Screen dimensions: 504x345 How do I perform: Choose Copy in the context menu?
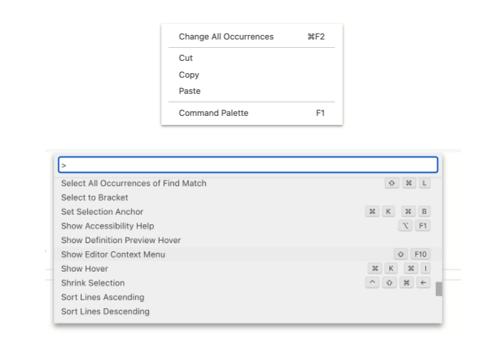pyautogui.click(x=189, y=74)
